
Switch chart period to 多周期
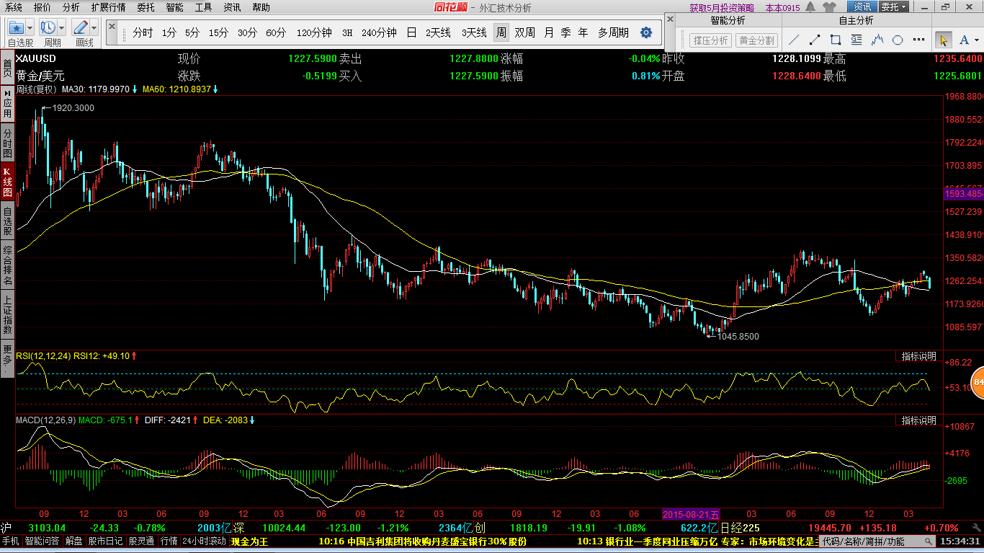point(613,32)
